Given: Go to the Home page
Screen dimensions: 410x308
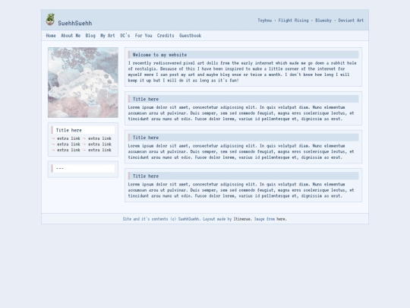Looking at the screenshot, I should pyautogui.click(x=51, y=36).
